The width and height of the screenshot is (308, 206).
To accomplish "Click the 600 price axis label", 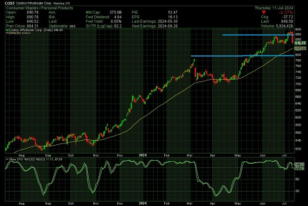I will point(298,117).
